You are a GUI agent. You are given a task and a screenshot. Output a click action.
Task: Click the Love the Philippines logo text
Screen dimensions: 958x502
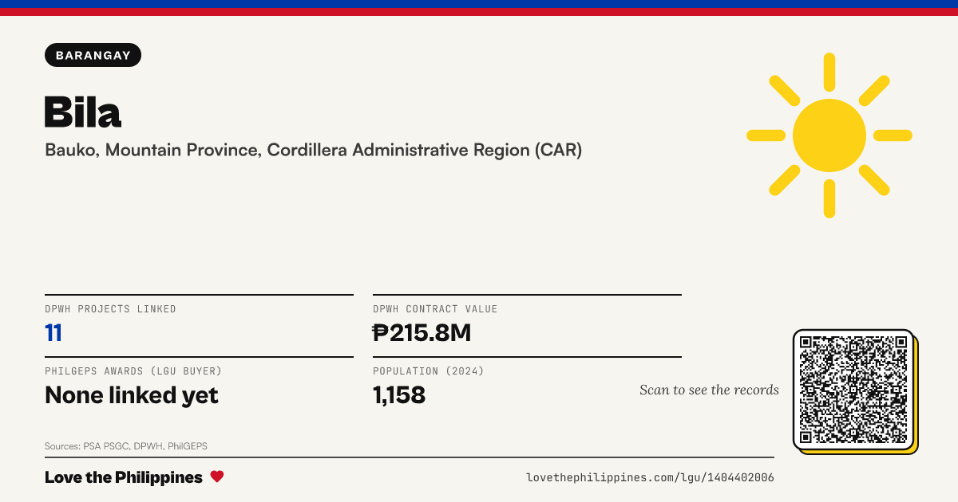click(x=124, y=477)
